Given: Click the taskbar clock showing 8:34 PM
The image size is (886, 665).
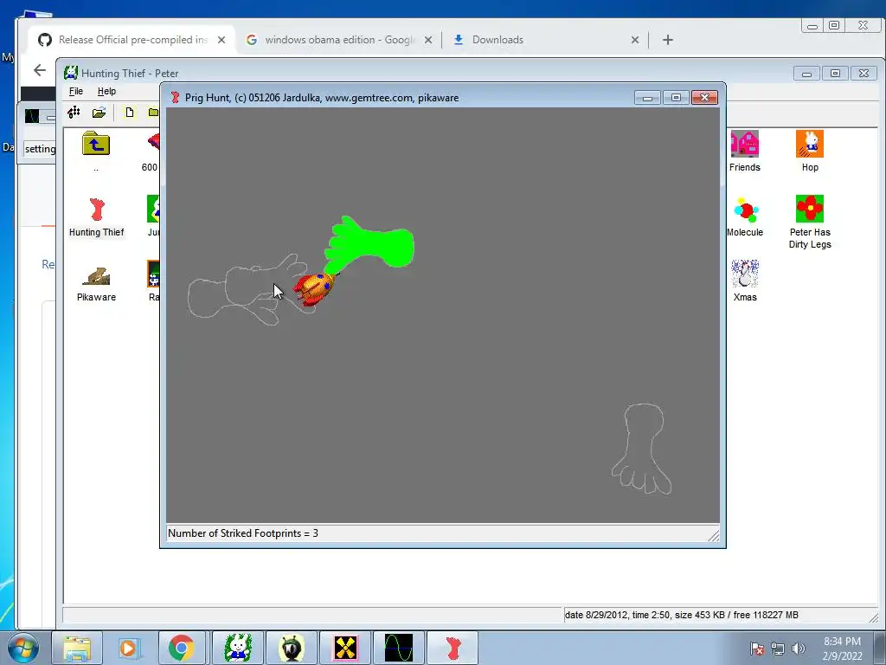Looking at the screenshot, I should [842, 649].
